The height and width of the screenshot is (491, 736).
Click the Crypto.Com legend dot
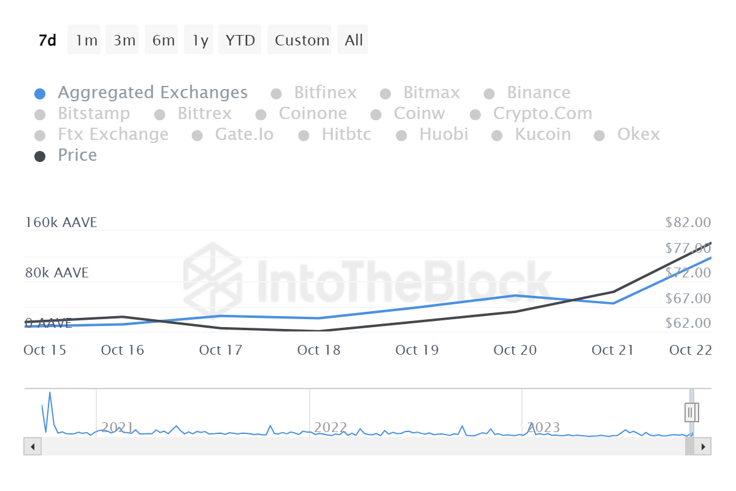point(473,114)
